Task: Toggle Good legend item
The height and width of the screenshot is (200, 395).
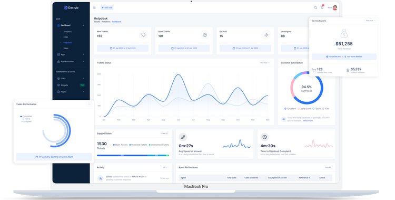Action: pos(317,109)
